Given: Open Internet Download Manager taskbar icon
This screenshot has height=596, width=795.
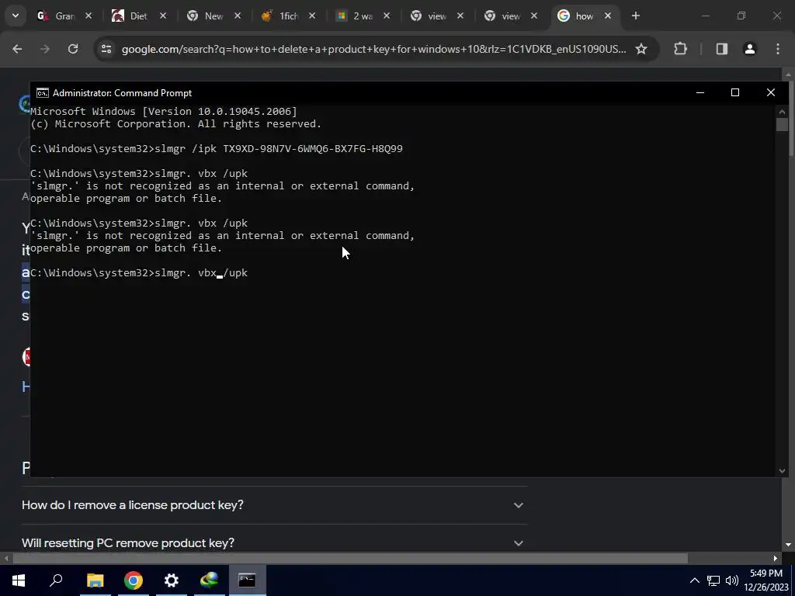Looking at the screenshot, I should point(209,580).
